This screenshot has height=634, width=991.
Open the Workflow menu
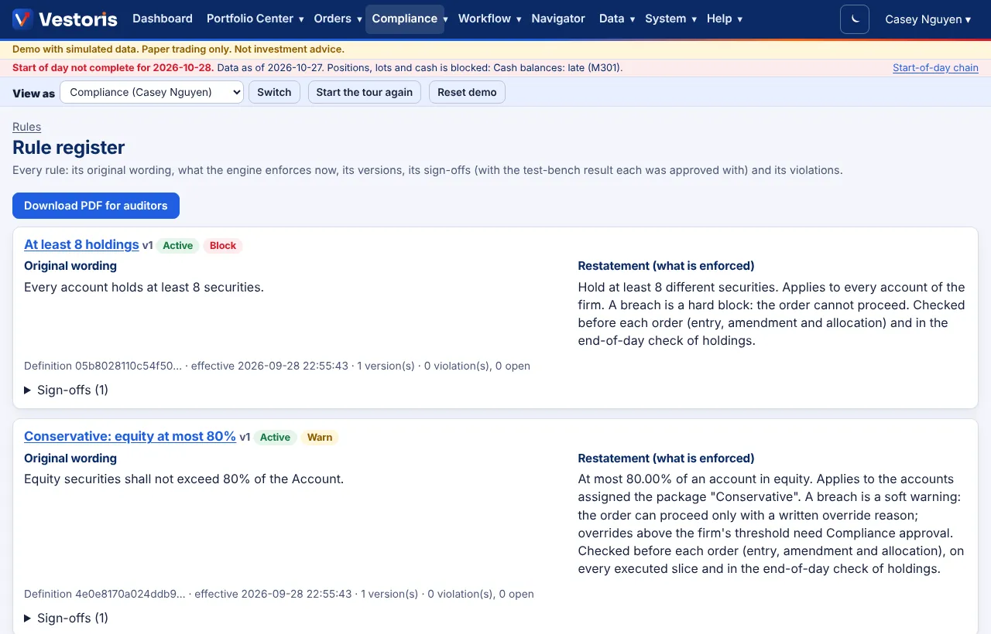489,19
